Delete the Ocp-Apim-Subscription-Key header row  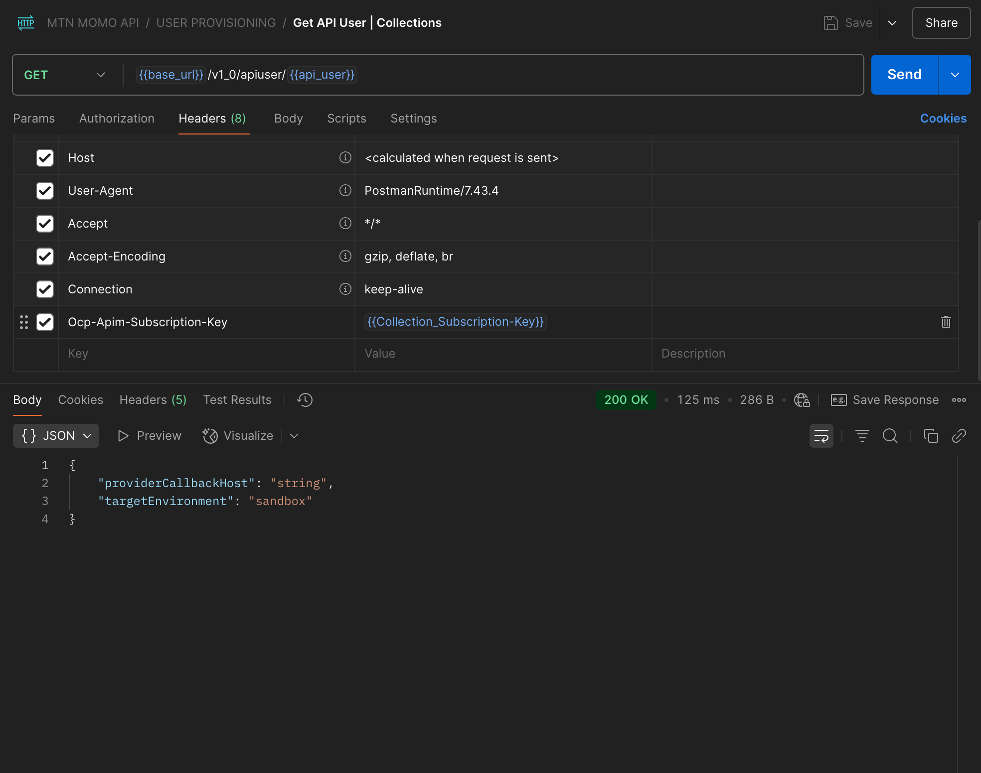coord(946,322)
